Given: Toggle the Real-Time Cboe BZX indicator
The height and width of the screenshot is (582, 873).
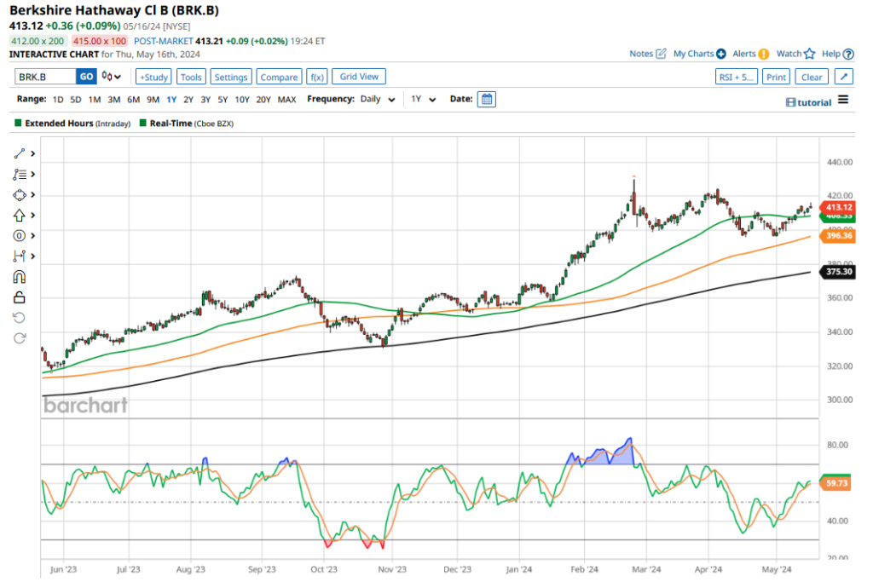Looking at the screenshot, I should pyautogui.click(x=143, y=124).
